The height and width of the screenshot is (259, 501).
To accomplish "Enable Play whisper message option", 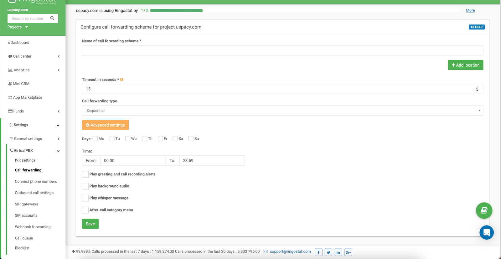I will coord(85,198).
